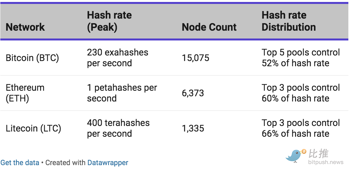Click the Node Count column header
Image resolution: width=350 pixels, height=171 pixels.
pos(209,27)
